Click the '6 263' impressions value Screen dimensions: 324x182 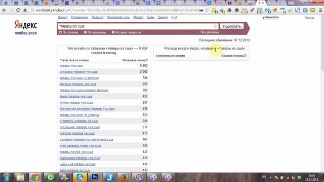coord(144,65)
